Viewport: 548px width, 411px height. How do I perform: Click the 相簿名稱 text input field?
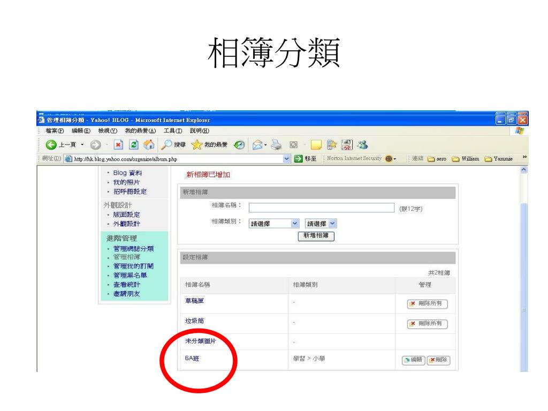point(322,208)
